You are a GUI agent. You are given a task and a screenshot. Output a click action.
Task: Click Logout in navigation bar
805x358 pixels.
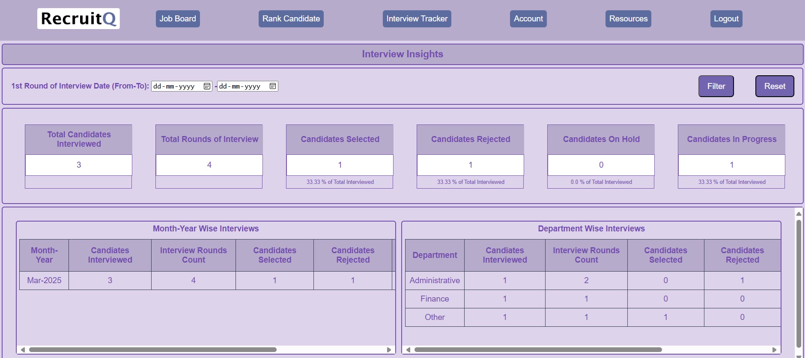(726, 19)
